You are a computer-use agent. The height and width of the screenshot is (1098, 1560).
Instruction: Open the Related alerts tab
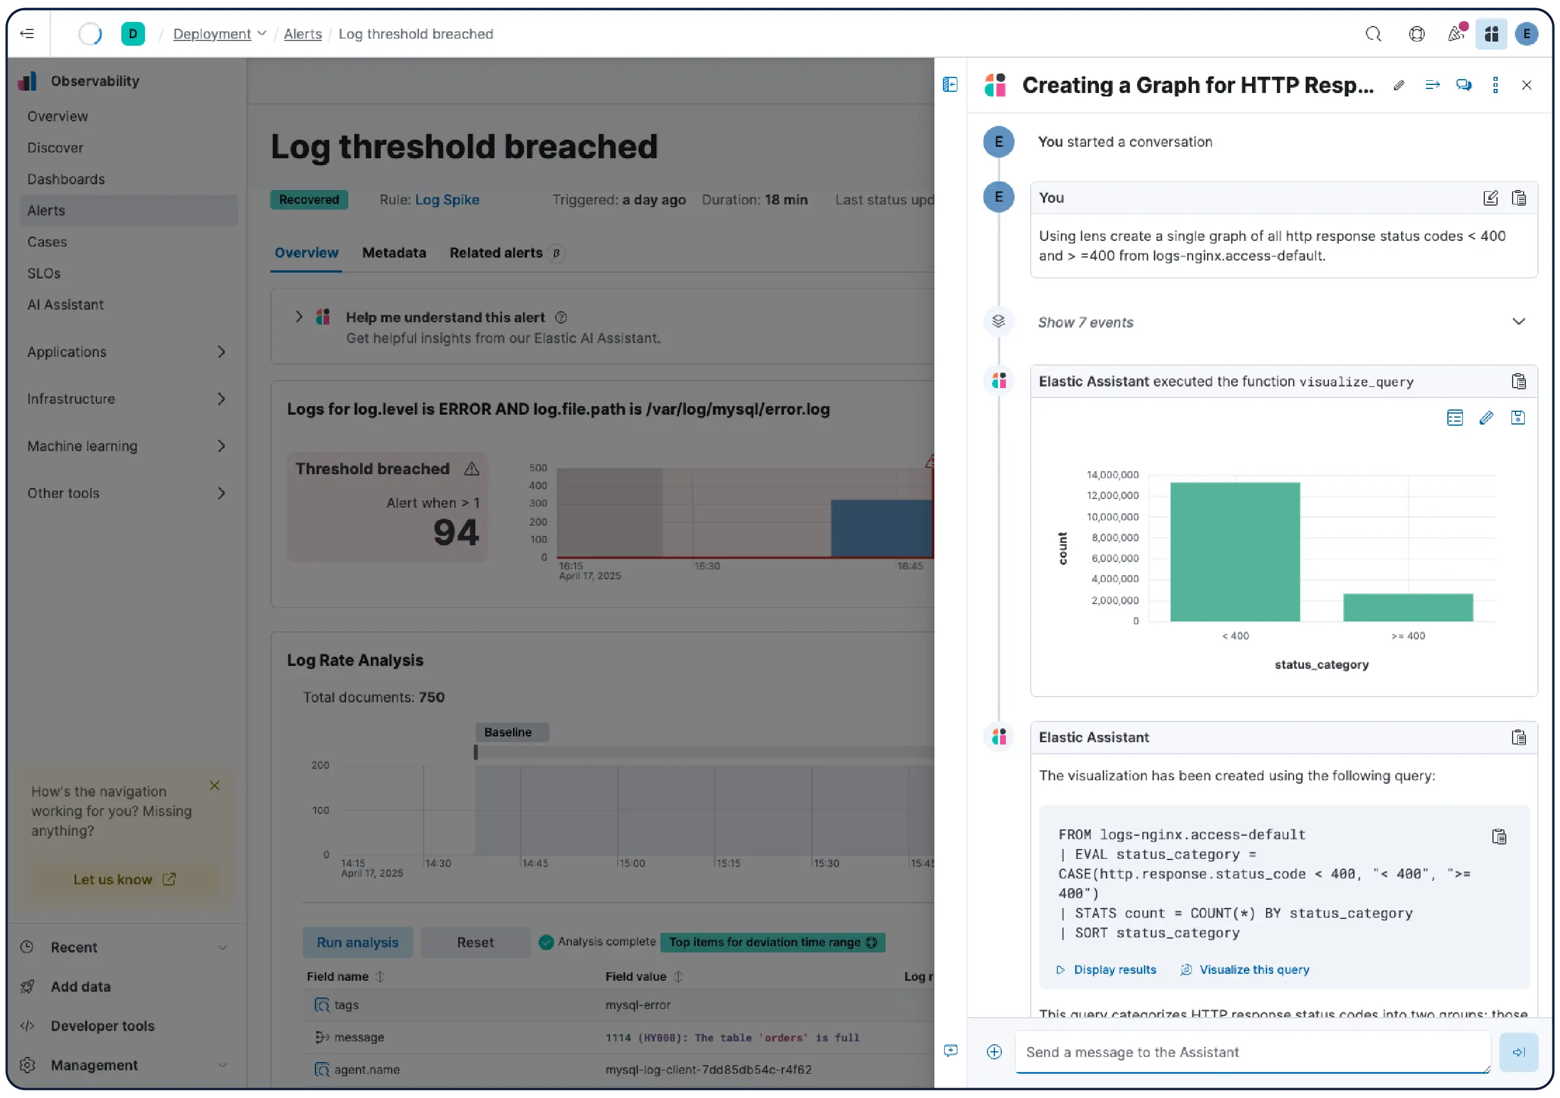tap(496, 252)
